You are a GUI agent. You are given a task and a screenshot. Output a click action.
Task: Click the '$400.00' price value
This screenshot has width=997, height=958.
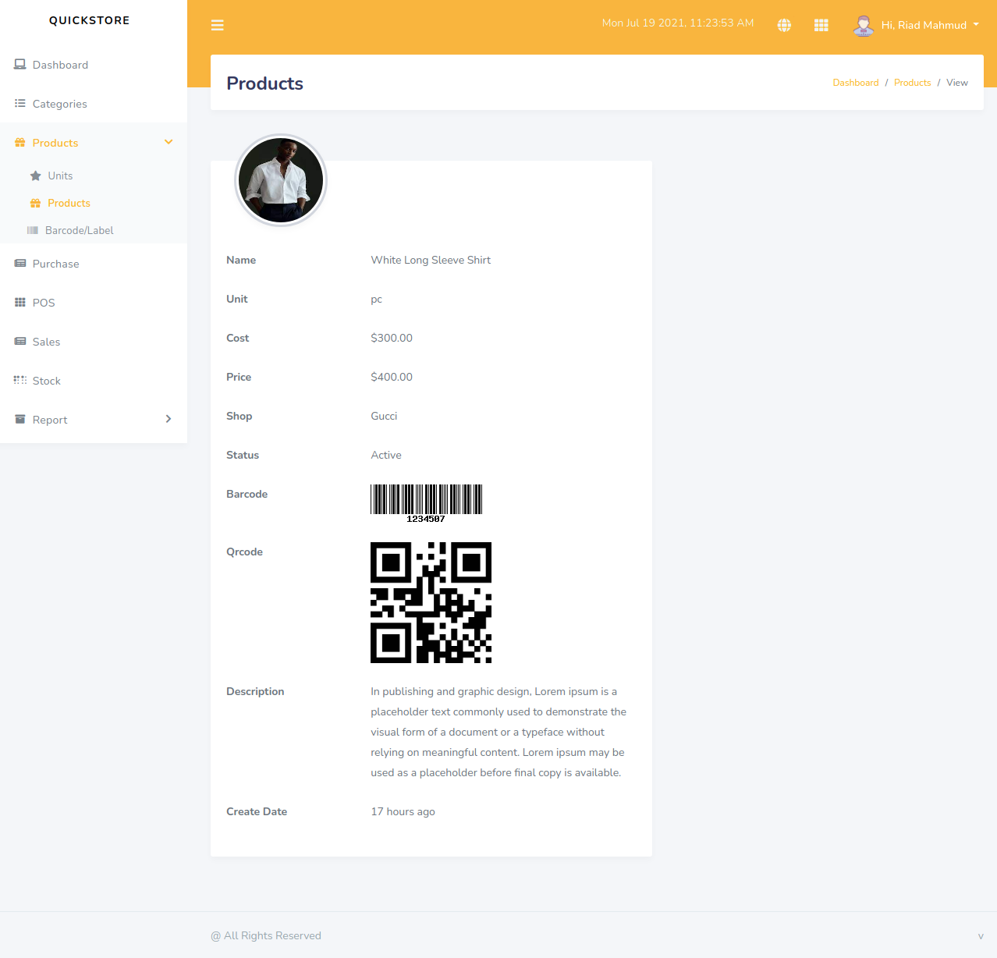click(392, 377)
